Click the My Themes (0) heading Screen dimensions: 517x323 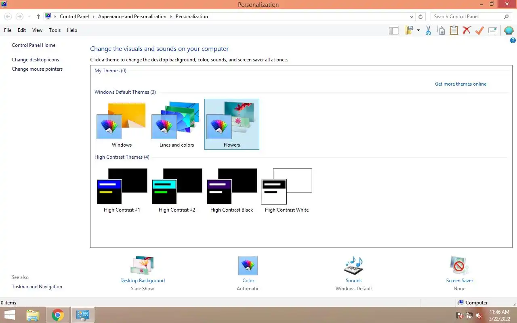coord(110,71)
